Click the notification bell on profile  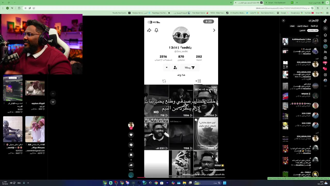tap(156, 30)
